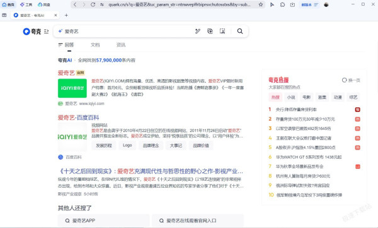Open the 《十天之后回到现实》 article link
The width and height of the screenshot is (378, 228).
[x=151, y=171]
